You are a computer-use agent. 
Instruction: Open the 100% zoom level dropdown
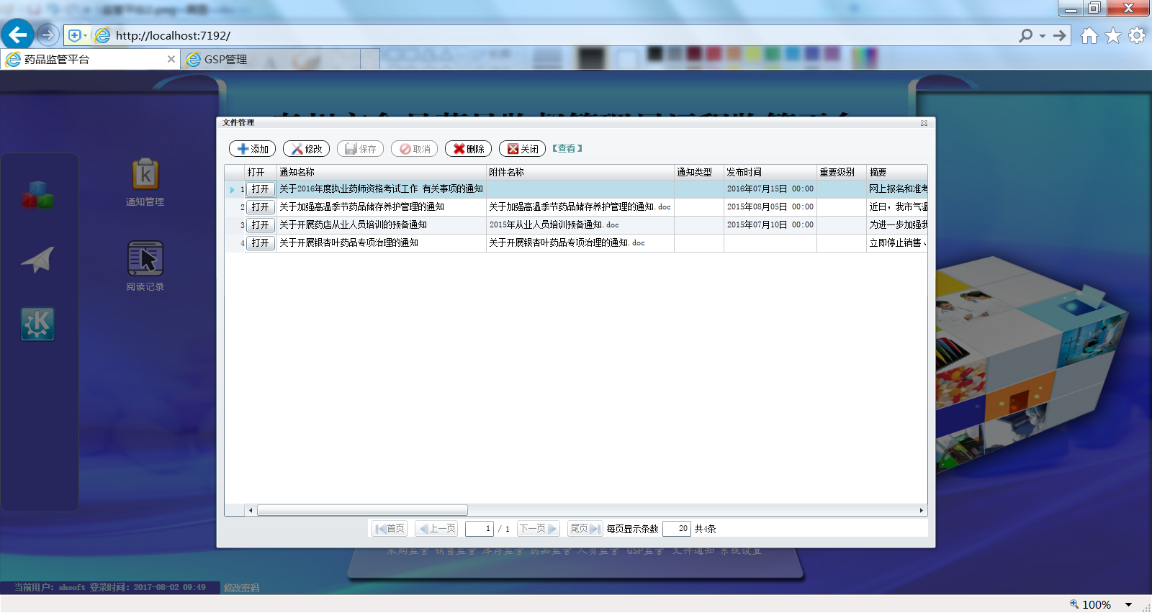(1129, 605)
